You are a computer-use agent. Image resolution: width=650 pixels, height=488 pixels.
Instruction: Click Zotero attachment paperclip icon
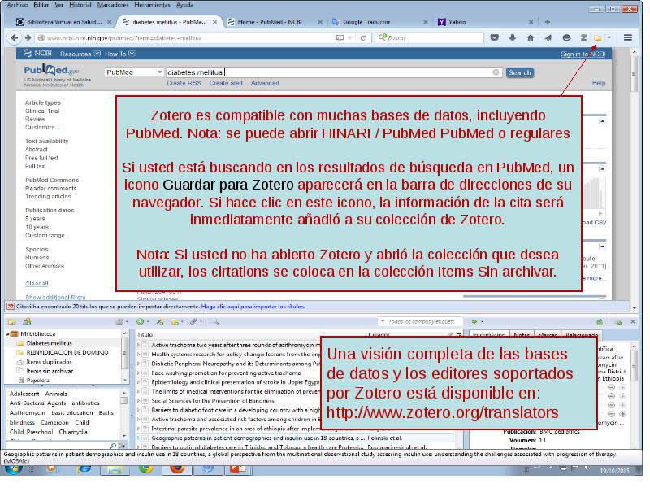pos(194,322)
